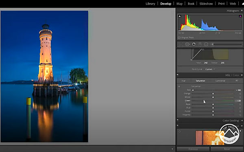Activate the Saturation targeted adjustment tool
Screen dimensions: 244x152
(x=179, y=86)
